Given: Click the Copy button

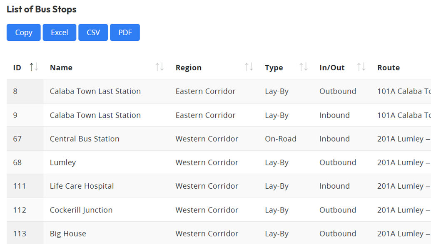Looking at the screenshot, I should pos(23,32).
